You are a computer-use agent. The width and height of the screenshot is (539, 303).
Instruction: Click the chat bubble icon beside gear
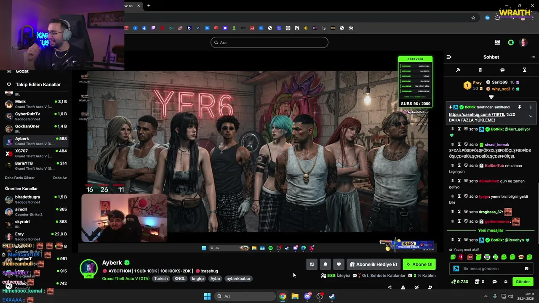click(x=495, y=282)
